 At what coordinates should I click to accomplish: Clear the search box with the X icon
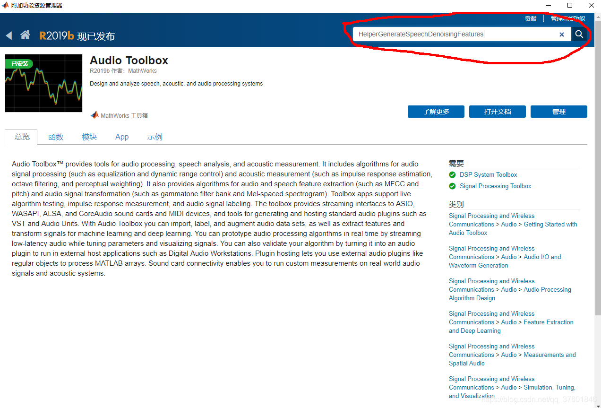point(562,35)
